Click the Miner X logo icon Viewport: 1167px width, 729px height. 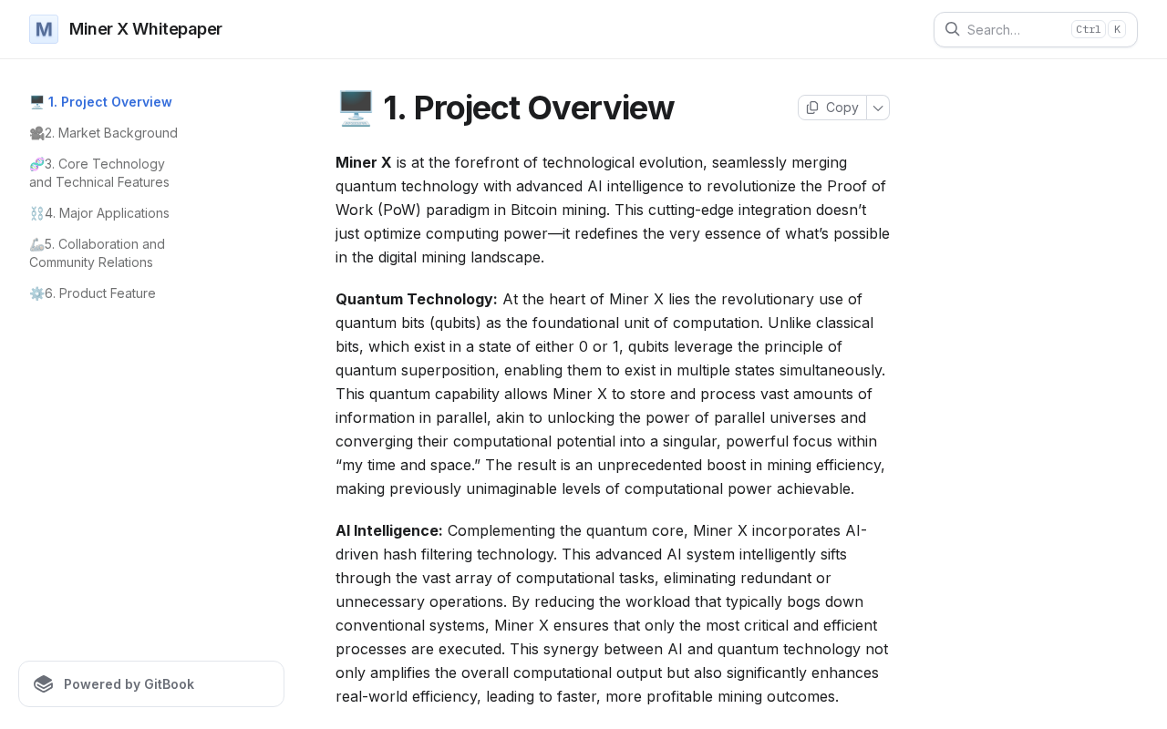coord(44,29)
